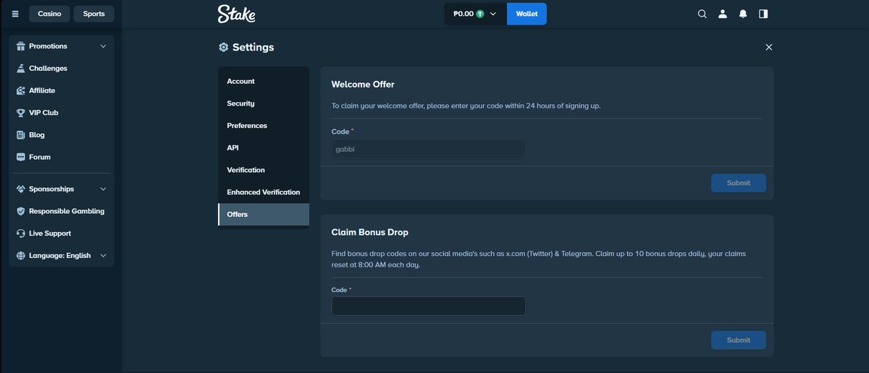
Task: Open the Affiliate link
Action: pos(42,91)
